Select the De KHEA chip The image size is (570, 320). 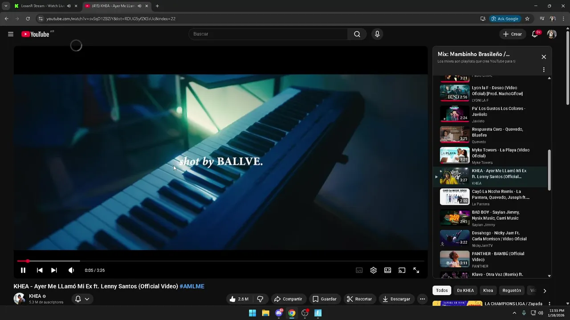pyautogui.click(x=465, y=291)
